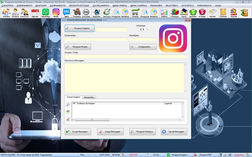Open the Configurações button
252x157 pixels.
143,47
